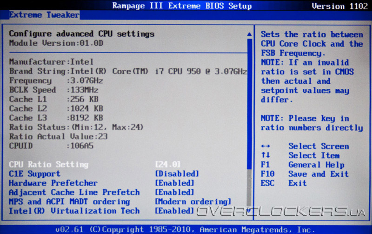Click Configure advanced CPU settings heading
Viewport: 372px width, 234px height.
point(82,34)
